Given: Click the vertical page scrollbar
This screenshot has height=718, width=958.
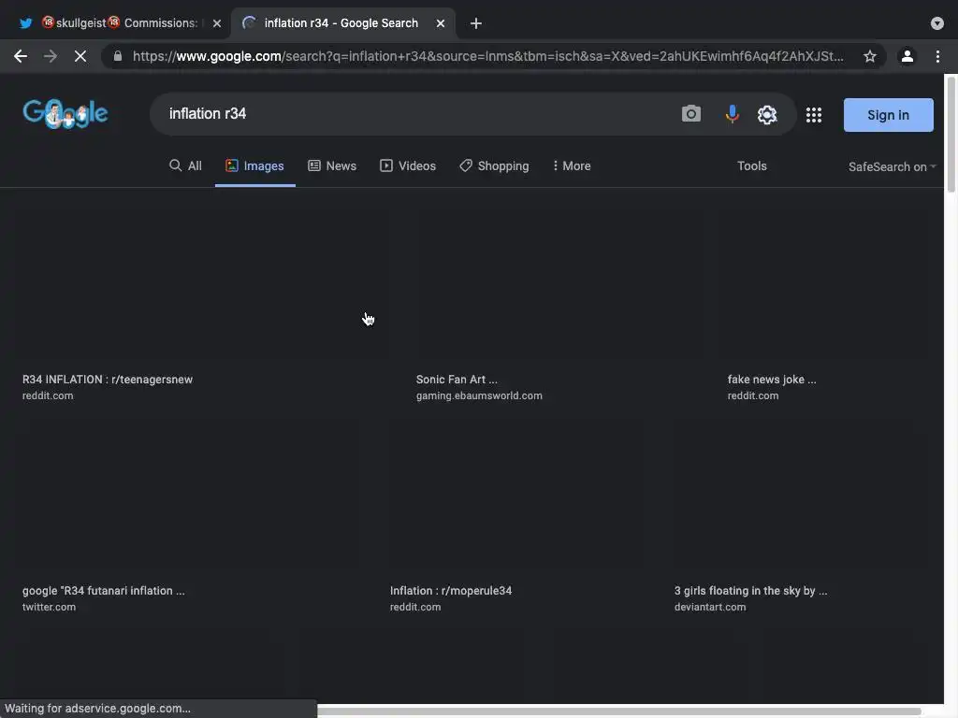Looking at the screenshot, I should point(951,133).
